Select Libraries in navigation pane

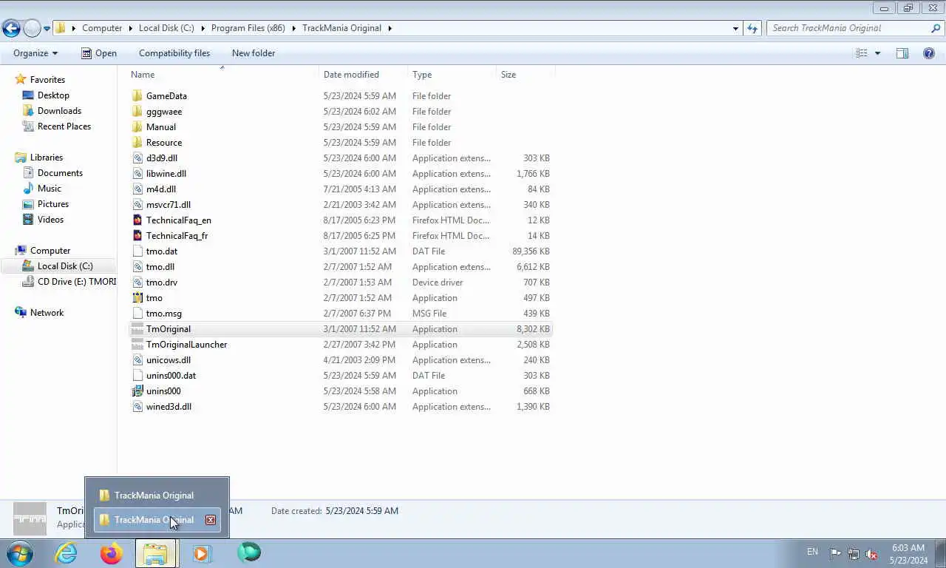pyautogui.click(x=47, y=158)
